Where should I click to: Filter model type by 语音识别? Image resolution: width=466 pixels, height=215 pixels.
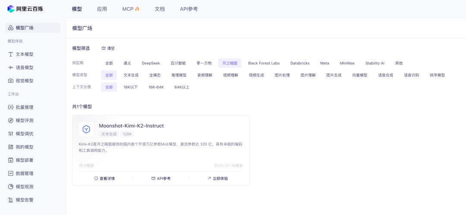pyautogui.click(x=412, y=75)
